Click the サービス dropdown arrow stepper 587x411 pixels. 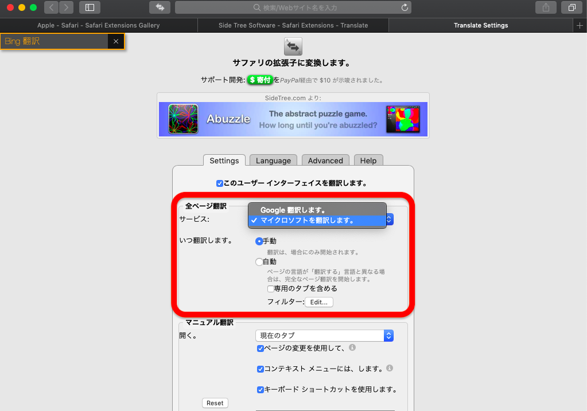click(390, 219)
